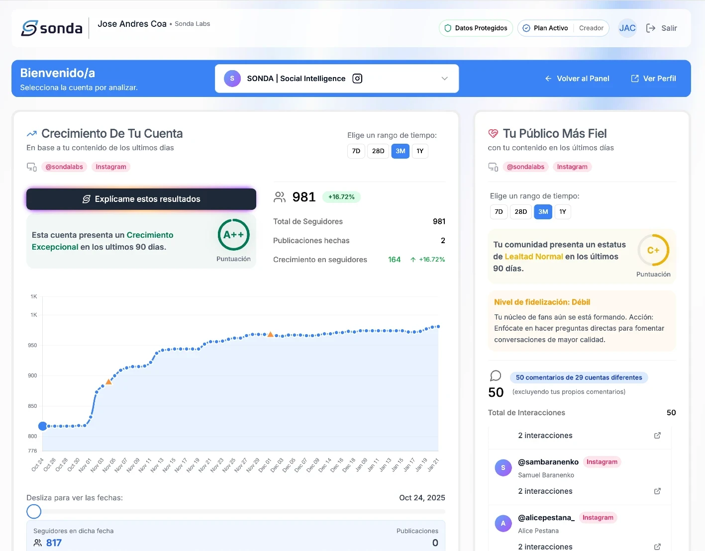The image size is (705, 551).
Task: Click the JAC user avatar
Action: (627, 28)
